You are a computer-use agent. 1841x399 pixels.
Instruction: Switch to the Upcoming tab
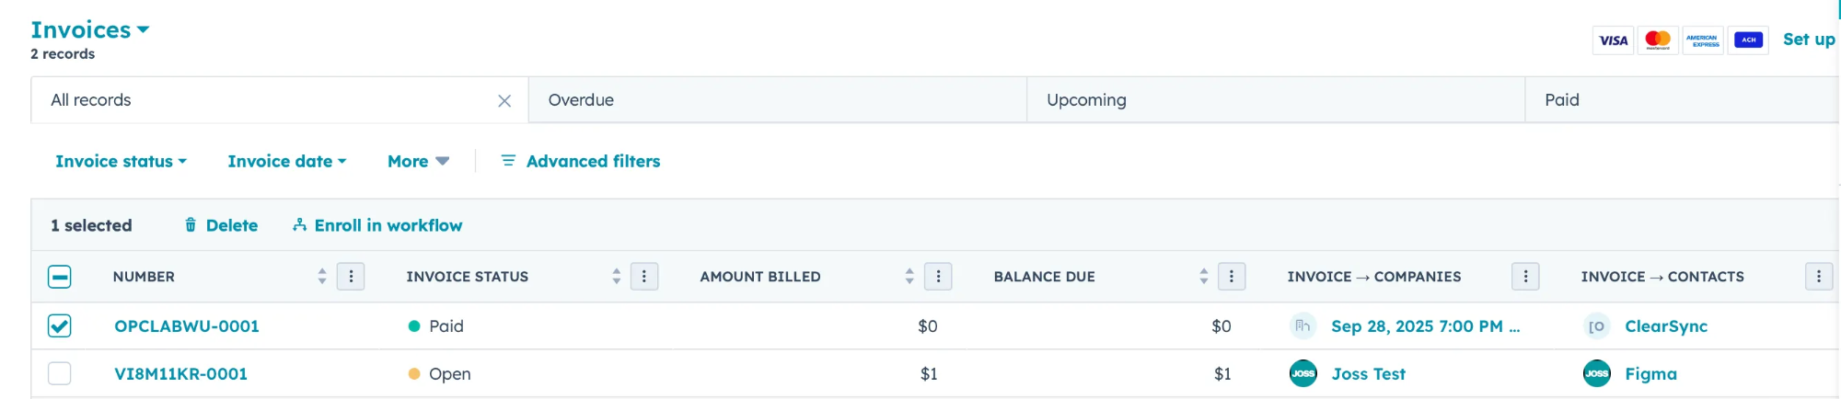tap(1086, 100)
